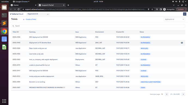Click the Incognito profile indicator
This screenshot has width=188, height=105.
(169, 9)
